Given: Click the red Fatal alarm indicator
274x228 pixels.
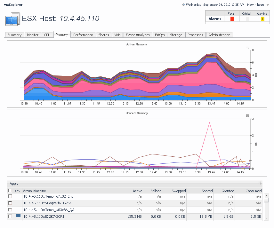Looking at the screenshot, I should (232, 19).
